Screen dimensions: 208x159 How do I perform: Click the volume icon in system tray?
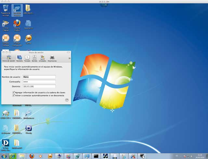[191, 156]
